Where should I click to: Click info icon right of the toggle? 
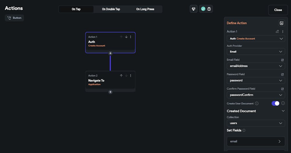[x=283, y=103]
